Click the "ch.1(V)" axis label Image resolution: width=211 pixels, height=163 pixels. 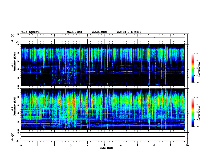pos(13,38)
